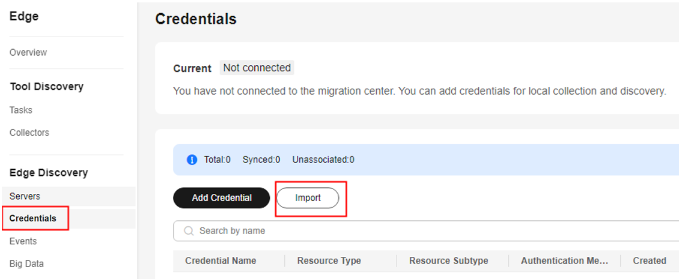Image resolution: width=679 pixels, height=279 pixels.
Task: Open the Overview page in sidebar
Action: [x=28, y=52]
